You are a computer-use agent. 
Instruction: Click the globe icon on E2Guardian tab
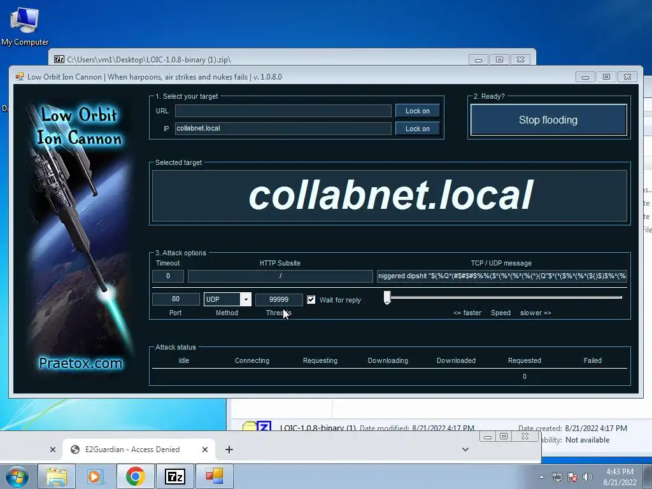75,450
